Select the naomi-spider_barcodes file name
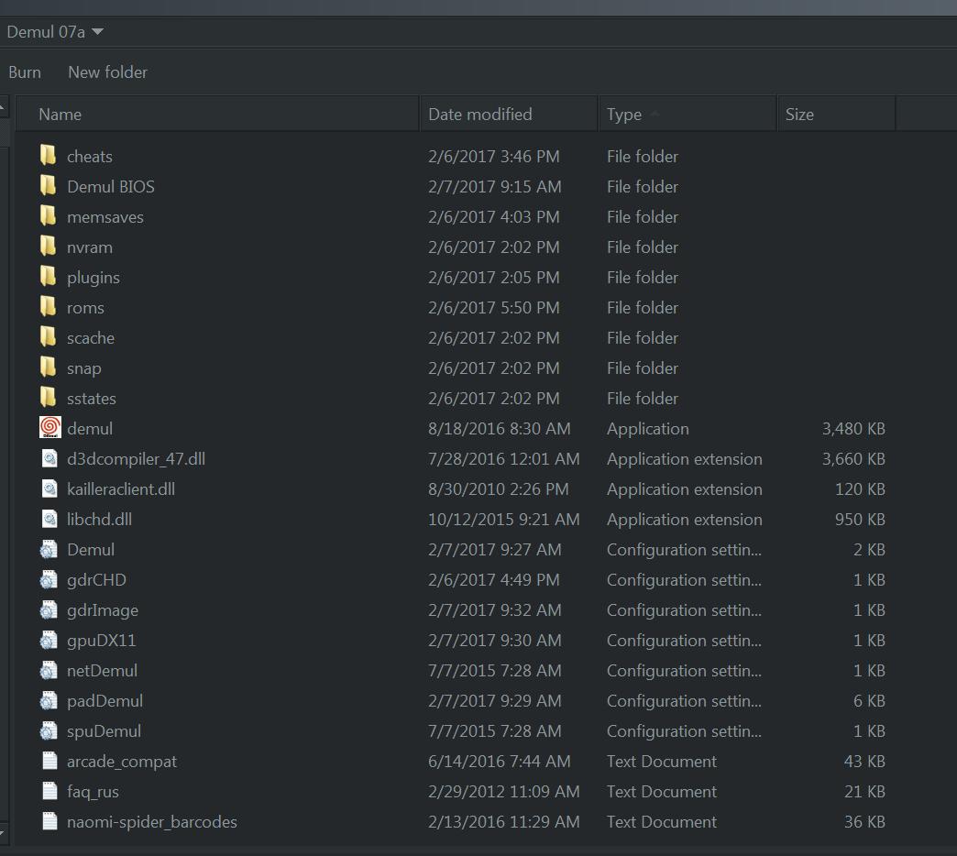 click(152, 822)
